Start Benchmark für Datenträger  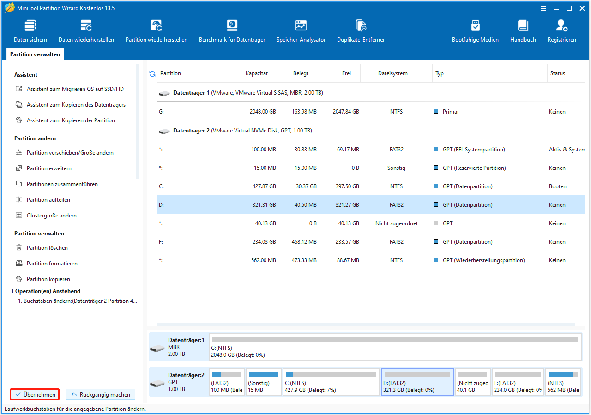click(x=232, y=31)
